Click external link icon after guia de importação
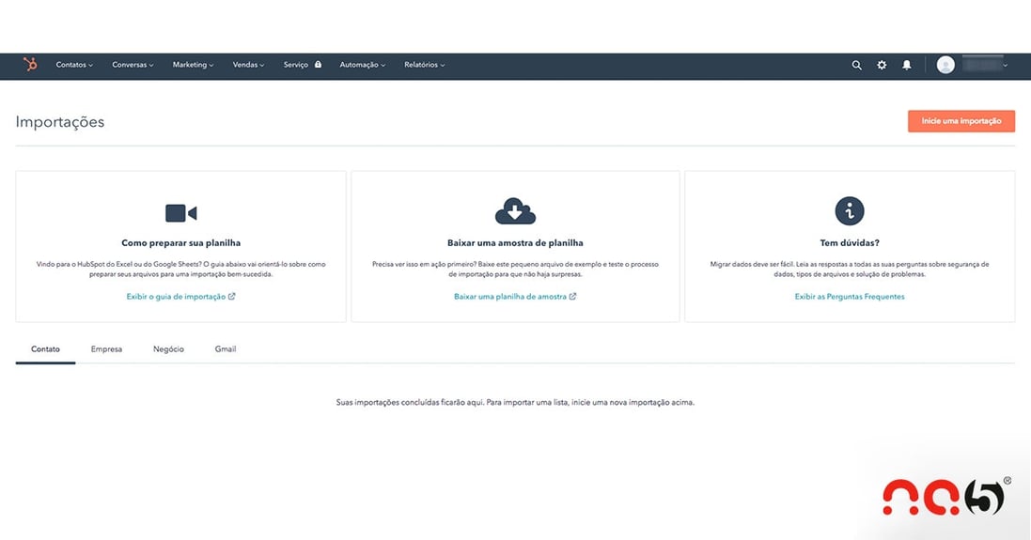This screenshot has width=1031, height=540. [x=231, y=296]
